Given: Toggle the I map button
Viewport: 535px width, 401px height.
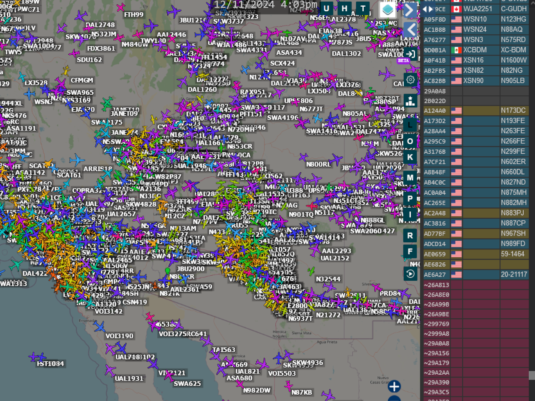Looking at the screenshot, I should (410, 215).
